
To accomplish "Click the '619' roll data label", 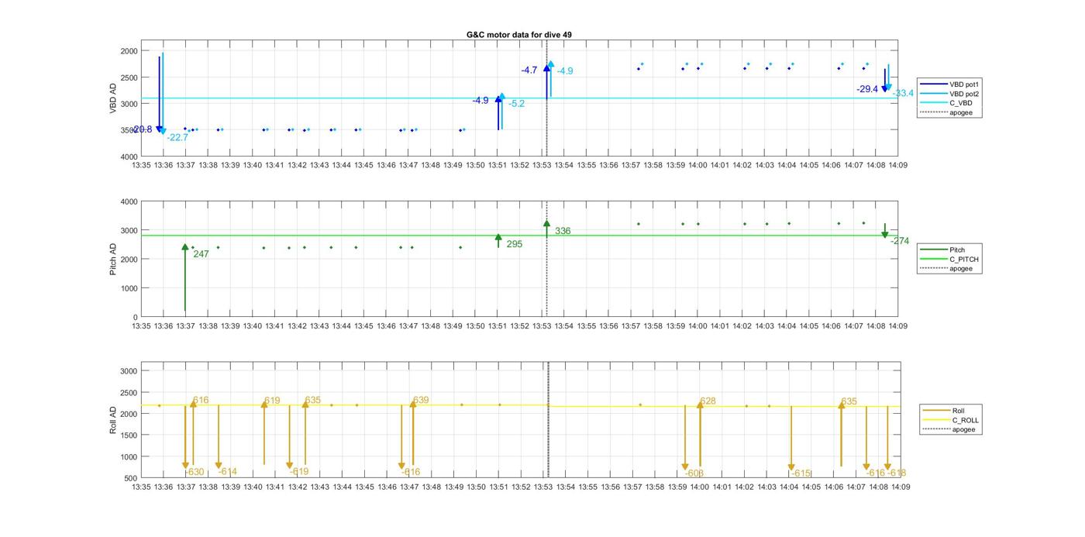I will click(272, 401).
